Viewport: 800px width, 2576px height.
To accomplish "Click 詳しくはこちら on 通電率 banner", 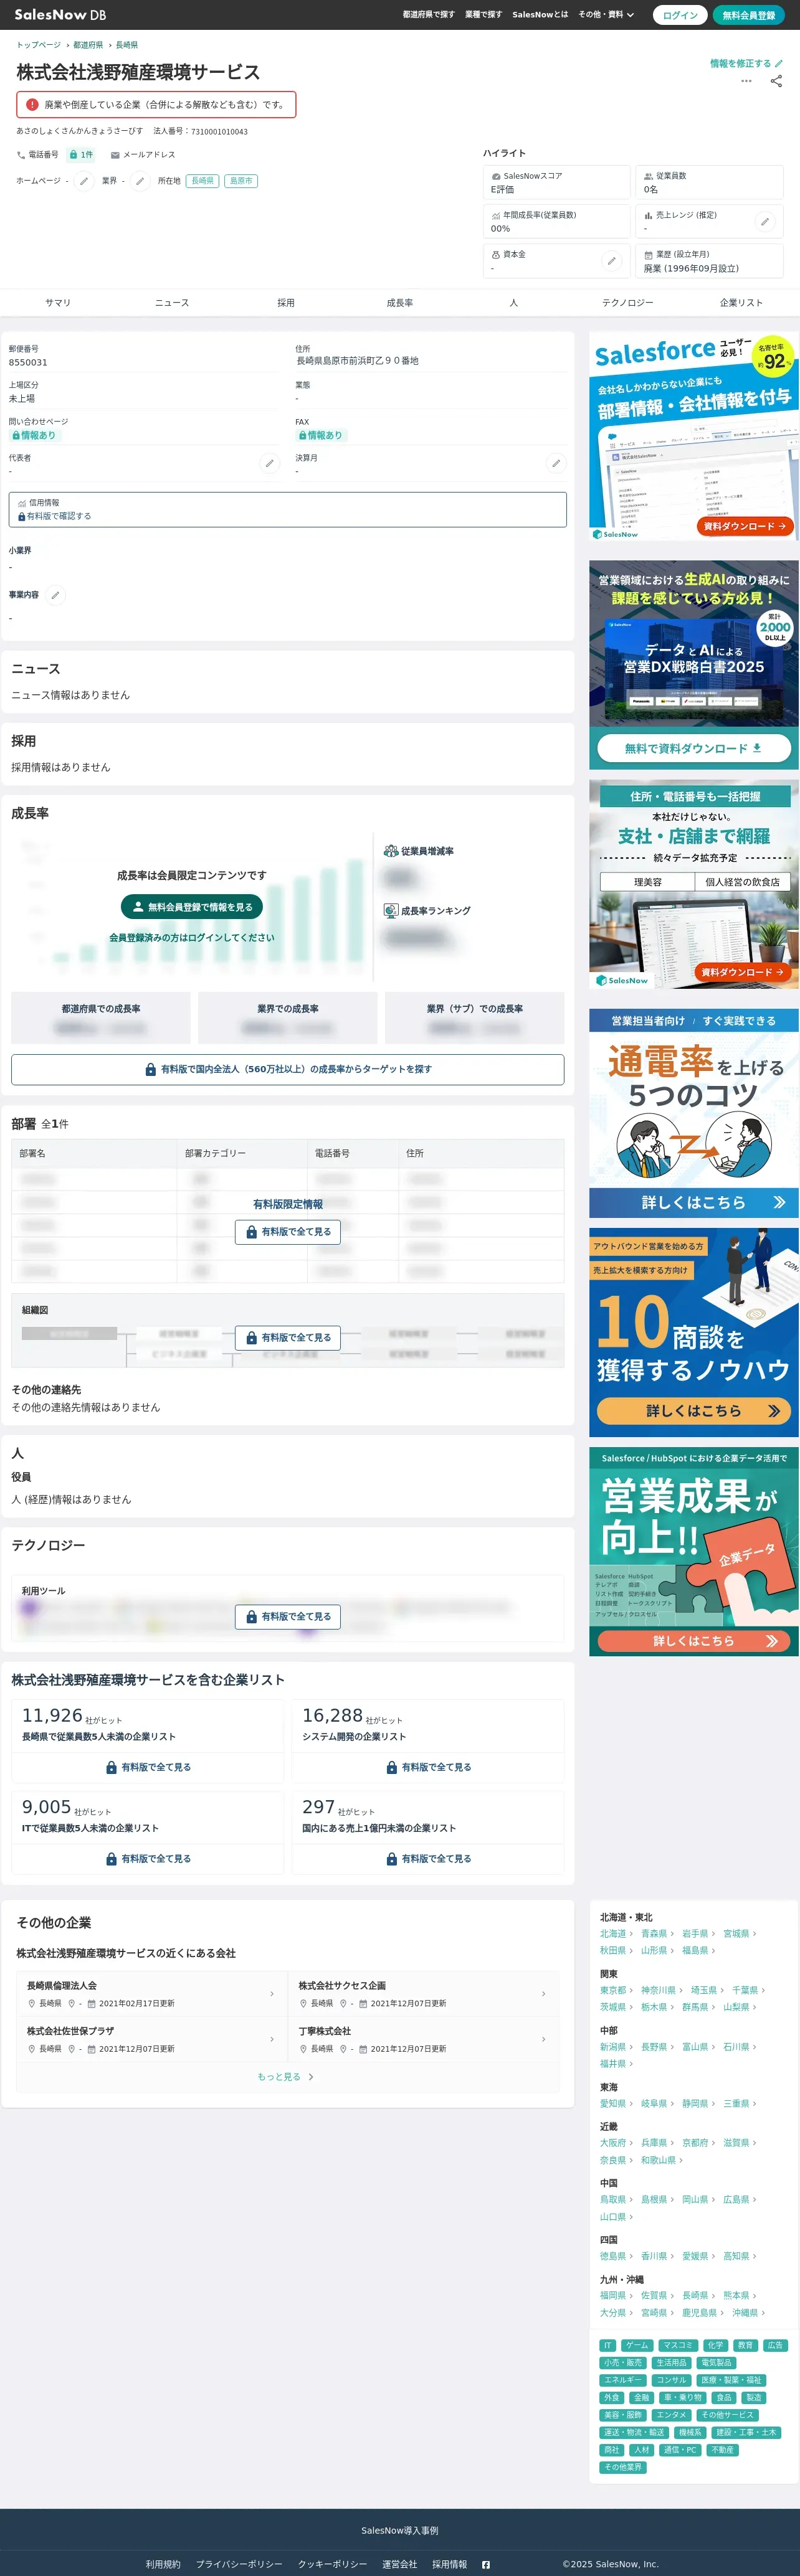I will click(x=694, y=1202).
